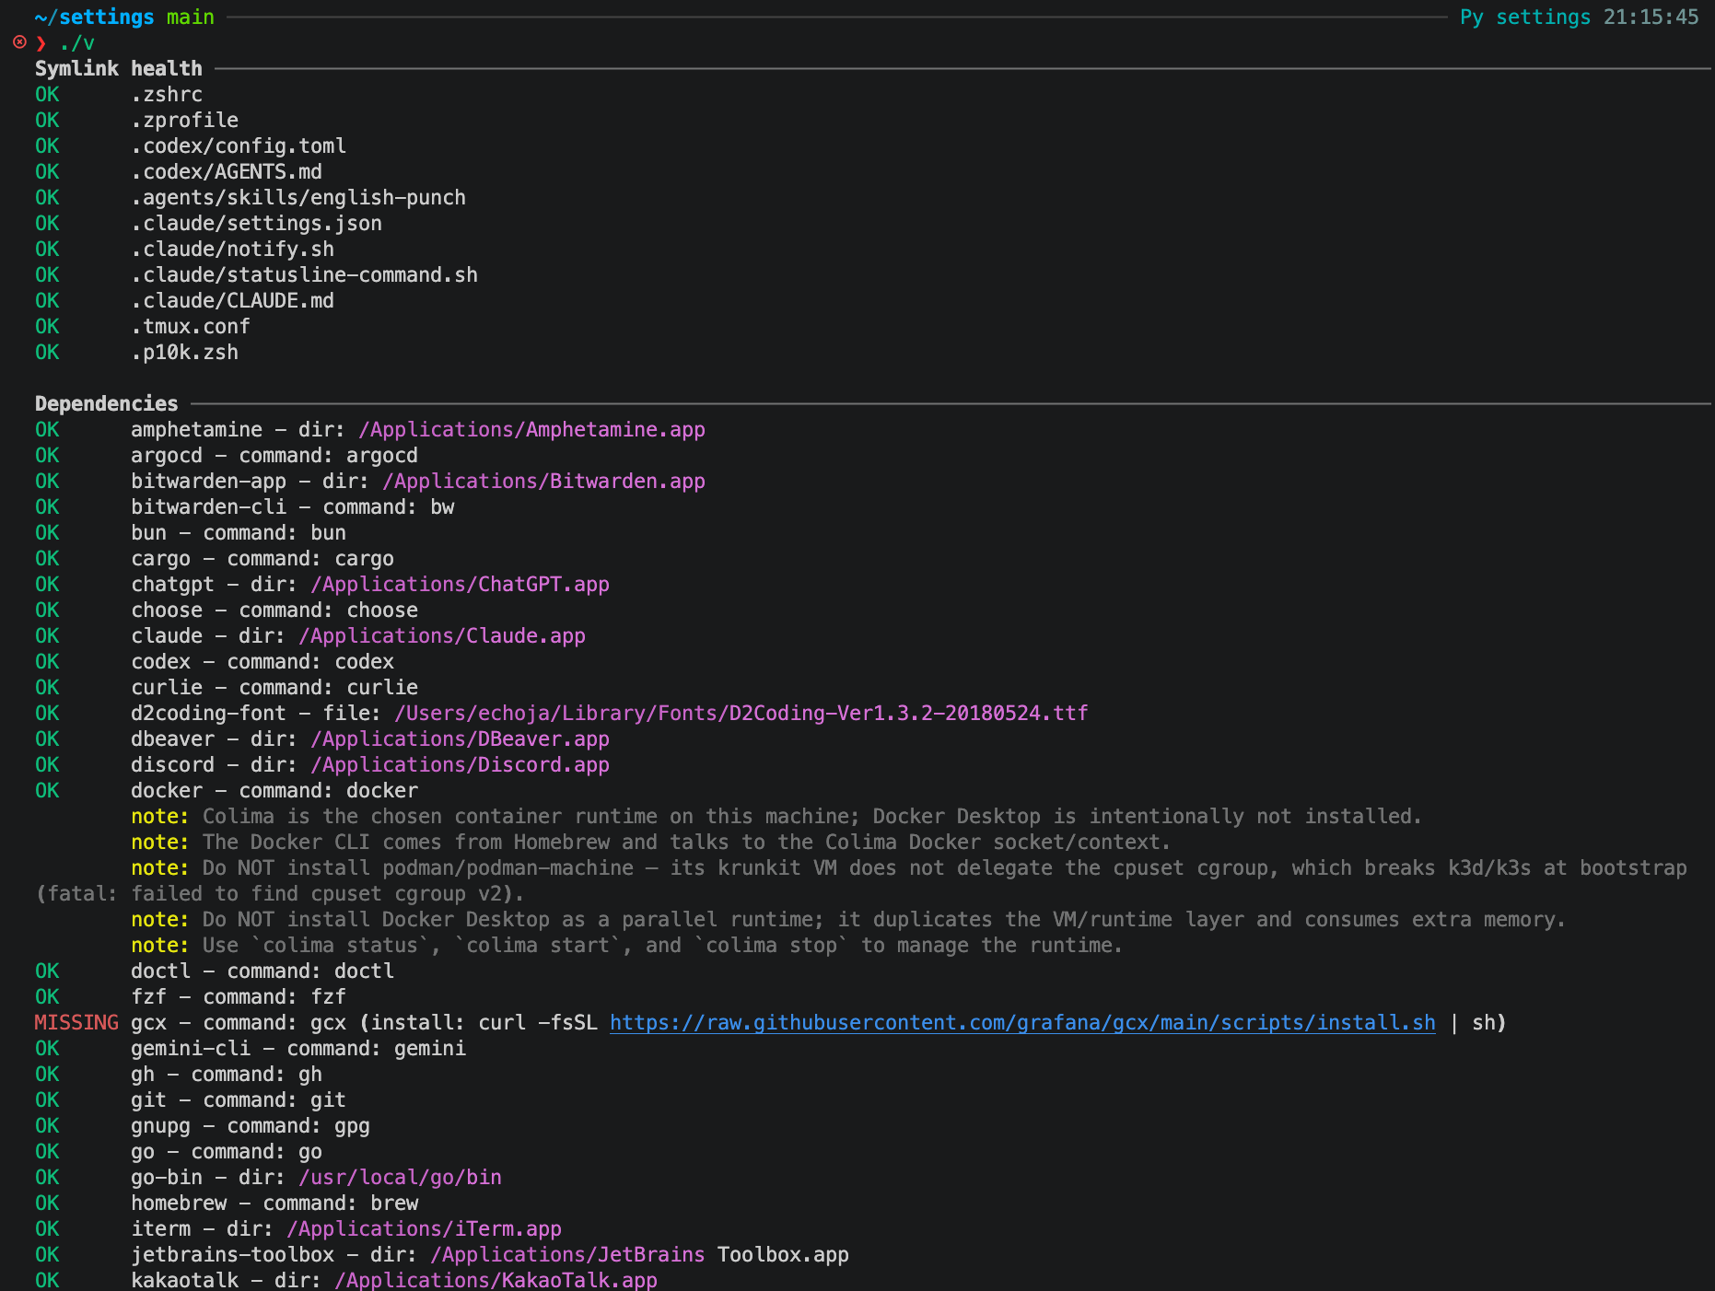
Task: Click the /Applications/Amphetamine.app path
Action: coord(531,430)
